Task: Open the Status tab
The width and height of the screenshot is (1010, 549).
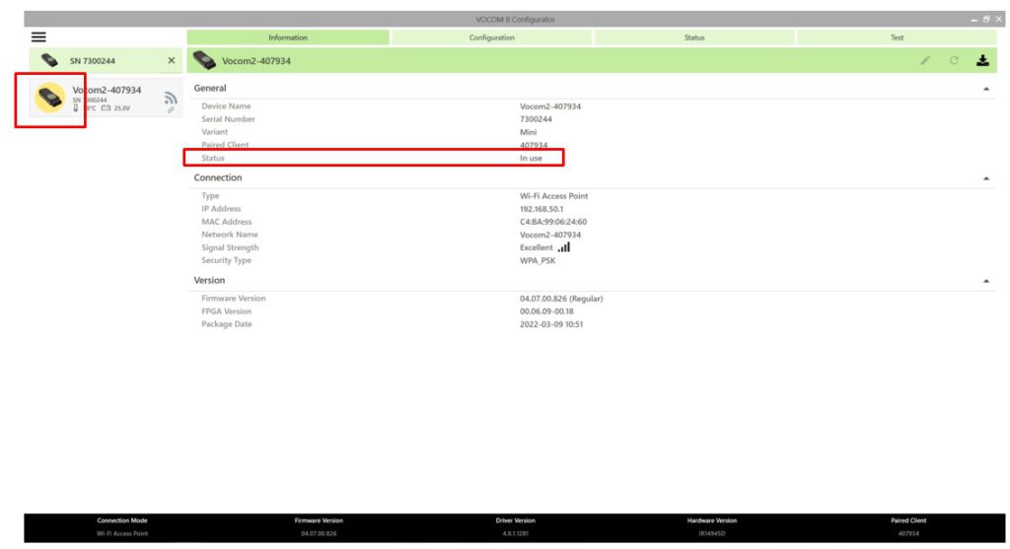Action: 694,37
